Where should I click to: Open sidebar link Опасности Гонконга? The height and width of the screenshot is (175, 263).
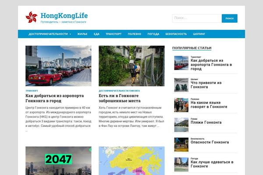tap(210, 142)
